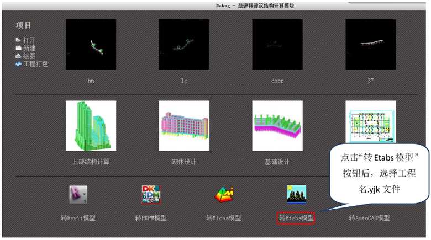Open the recent project thumbnail hn
431x240 pixels.
(x=91, y=45)
